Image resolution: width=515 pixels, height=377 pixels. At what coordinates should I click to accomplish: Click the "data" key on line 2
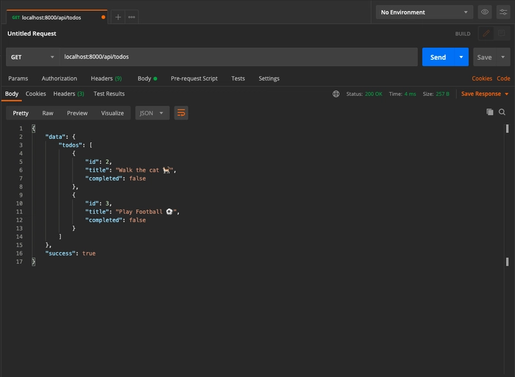coord(56,137)
